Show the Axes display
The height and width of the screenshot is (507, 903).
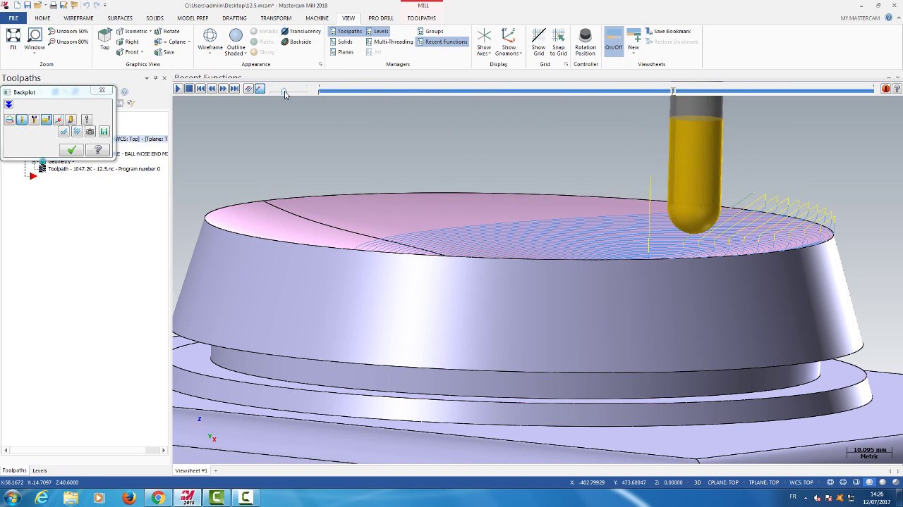coord(484,42)
